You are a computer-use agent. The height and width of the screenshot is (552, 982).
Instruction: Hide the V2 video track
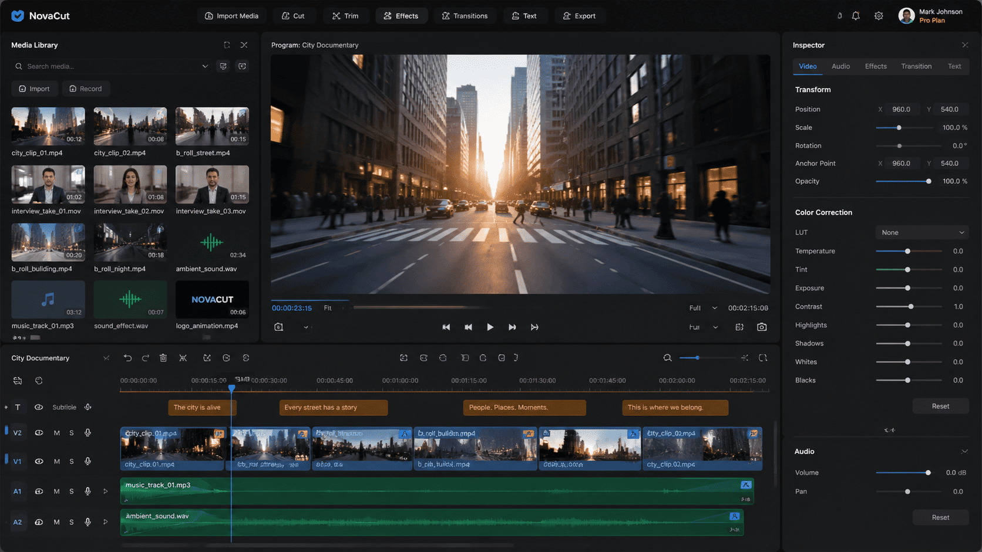(x=39, y=433)
